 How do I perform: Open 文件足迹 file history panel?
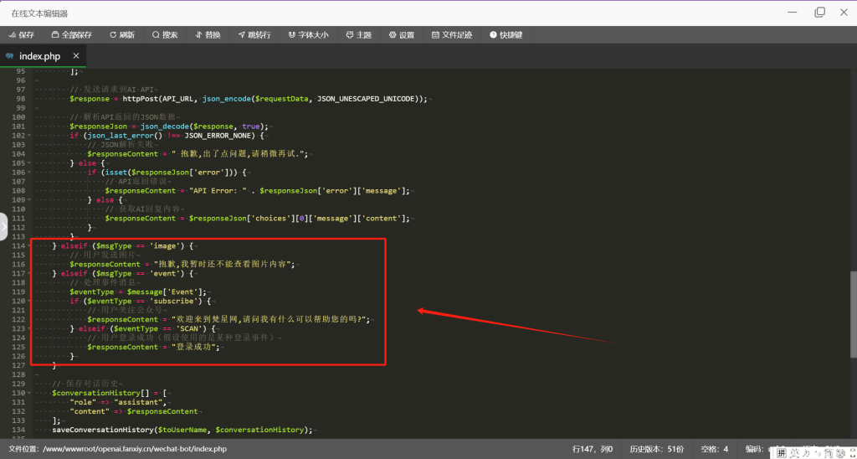pyautogui.click(x=451, y=35)
